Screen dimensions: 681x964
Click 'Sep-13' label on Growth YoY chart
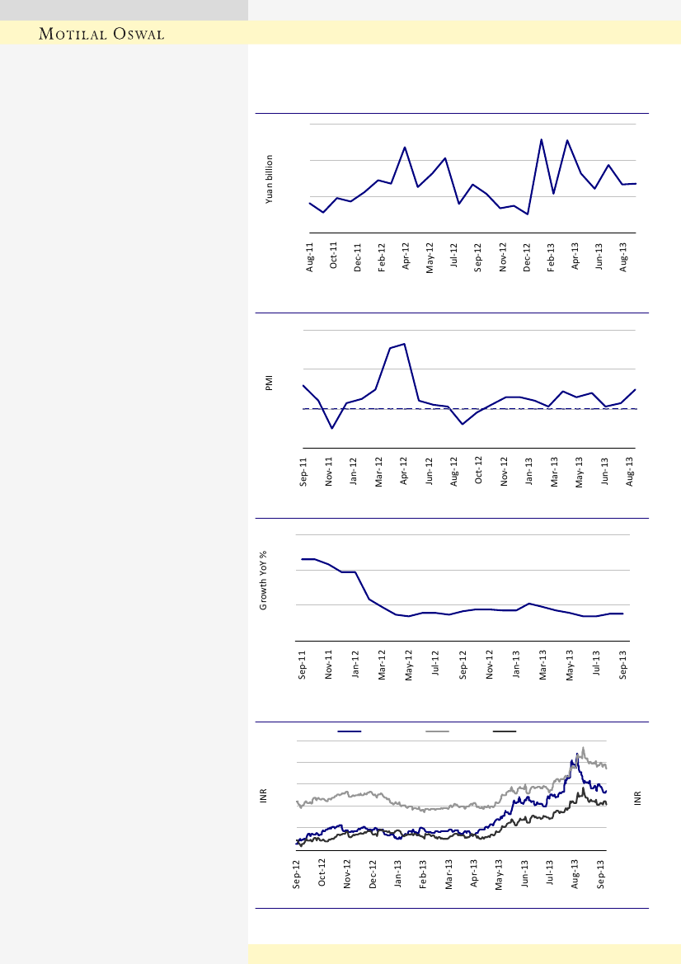click(623, 664)
